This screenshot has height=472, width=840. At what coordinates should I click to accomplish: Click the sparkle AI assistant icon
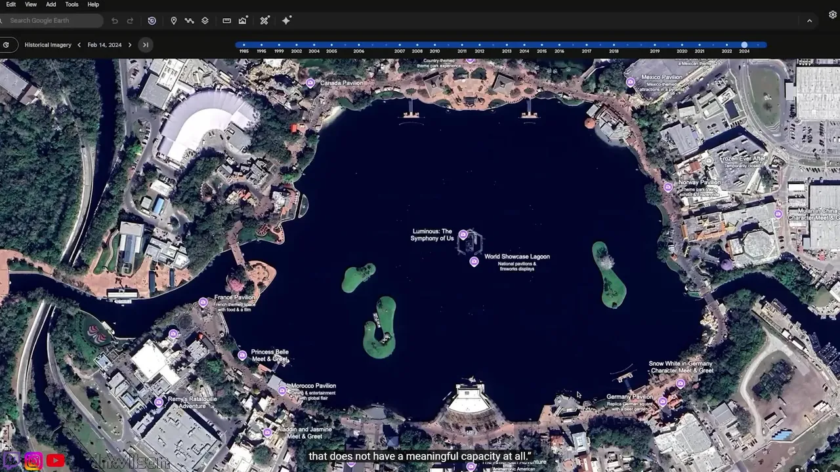(286, 21)
